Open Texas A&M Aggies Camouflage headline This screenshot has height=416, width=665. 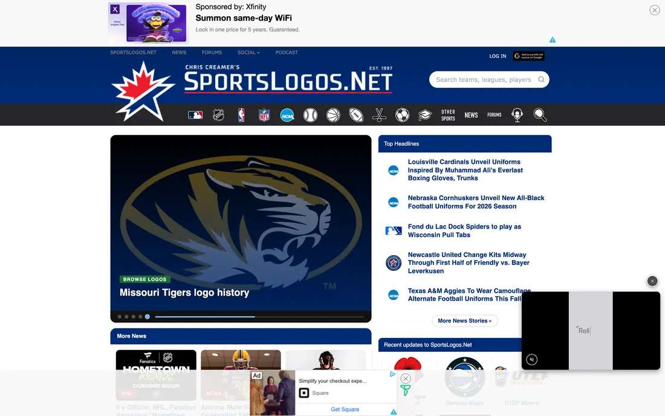click(x=469, y=294)
